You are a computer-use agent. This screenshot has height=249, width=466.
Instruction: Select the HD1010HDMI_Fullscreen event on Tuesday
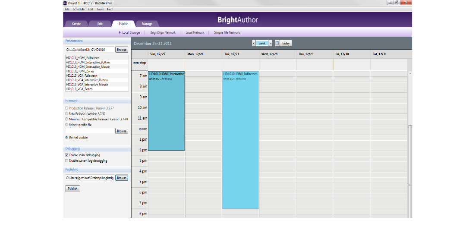click(x=240, y=140)
